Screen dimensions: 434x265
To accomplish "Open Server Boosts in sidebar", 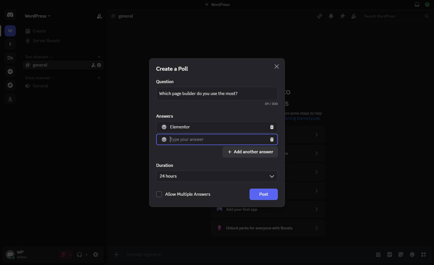I will point(63,41).
